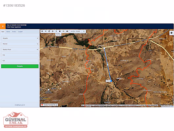Image resolution: width=174 pixels, height=131 pixels.
Task: Click the zoom level value 14 in toolbar
Action: pyautogui.click(x=84, y=31)
